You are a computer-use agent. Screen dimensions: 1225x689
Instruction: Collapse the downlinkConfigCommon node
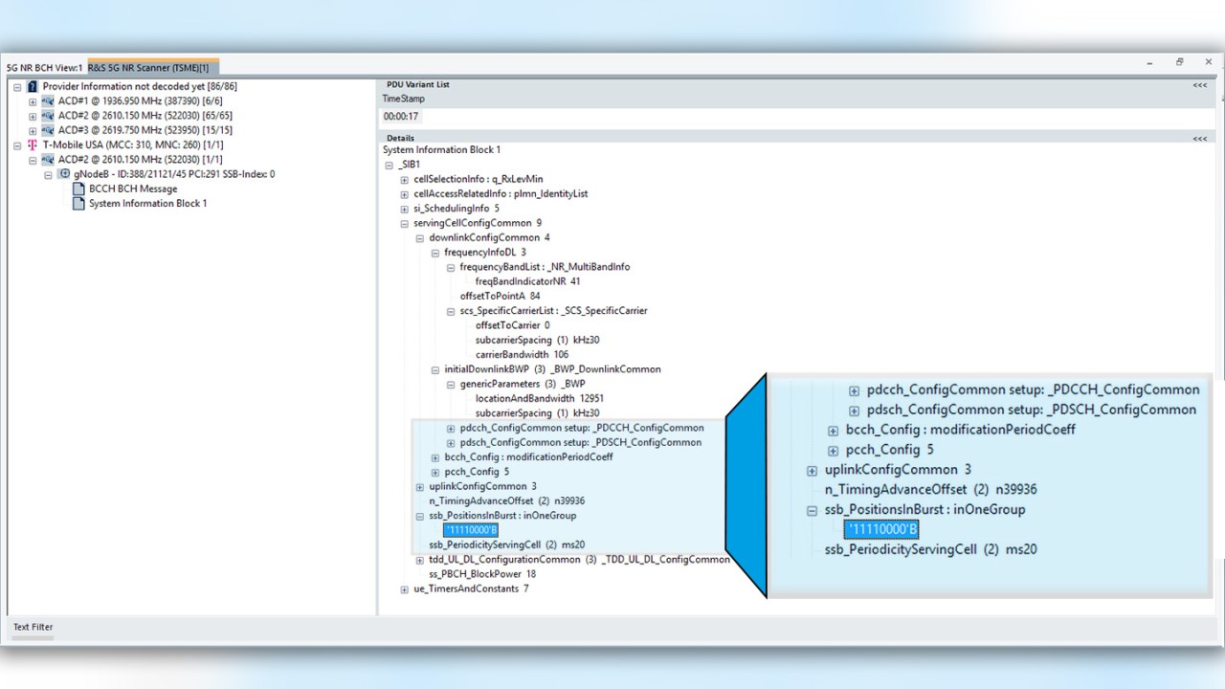tap(419, 238)
